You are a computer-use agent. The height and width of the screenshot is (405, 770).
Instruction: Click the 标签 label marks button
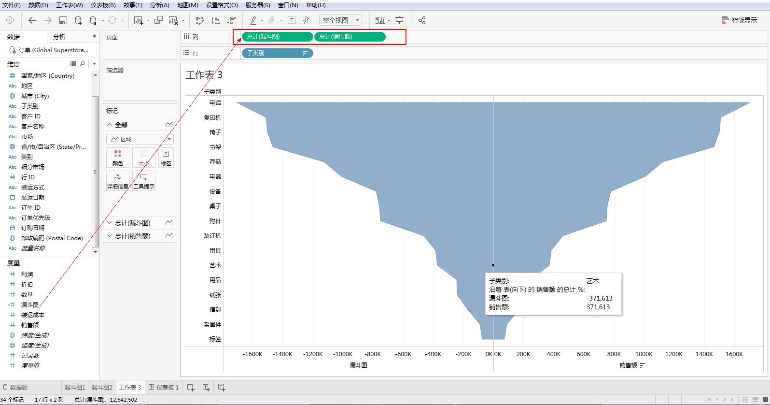[x=166, y=158]
